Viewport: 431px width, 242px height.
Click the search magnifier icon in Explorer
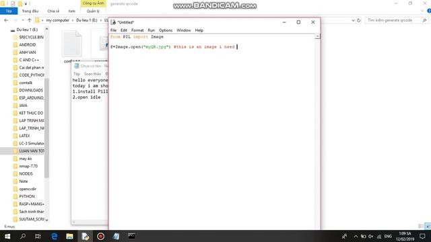424,20
